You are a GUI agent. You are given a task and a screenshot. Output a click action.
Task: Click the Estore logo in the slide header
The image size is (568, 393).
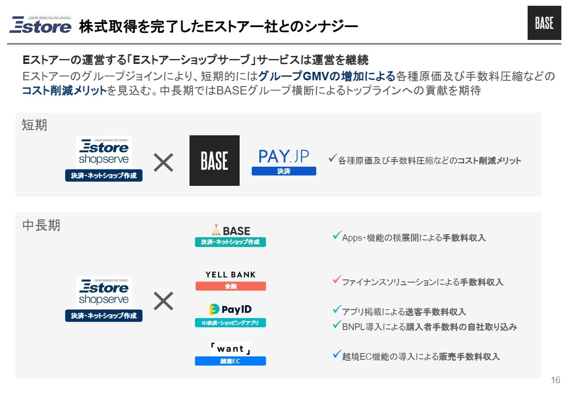coord(40,25)
